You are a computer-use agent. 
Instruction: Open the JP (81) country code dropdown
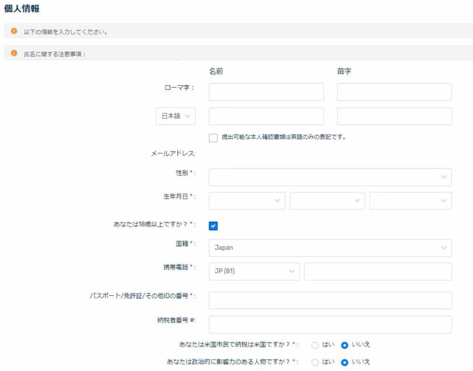[x=254, y=271]
